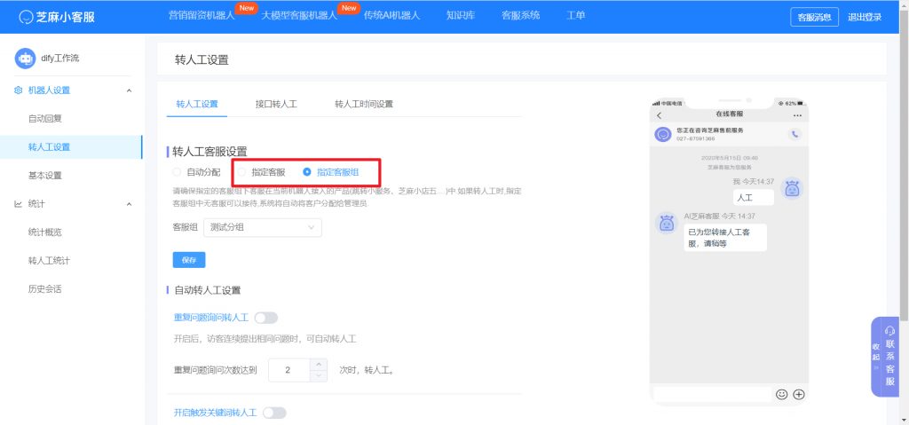The image size is (909, 425).
Task: Click the dify工作流 robot avatar icon
Action: 25,58
